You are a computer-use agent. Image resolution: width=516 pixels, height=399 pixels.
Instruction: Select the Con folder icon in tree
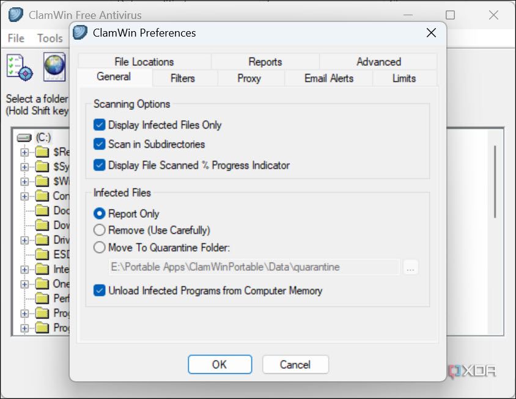coord(42,196)
